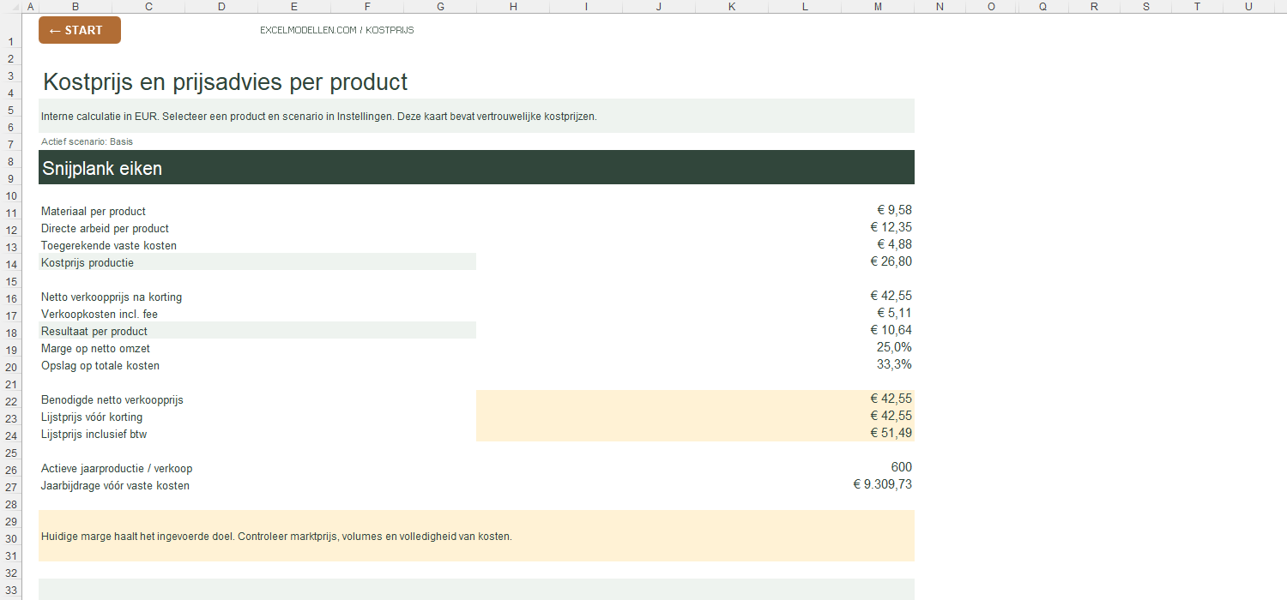Image resolution: width=1287 pixels, height=600 pixels.
Task: Click the Actieve jaarproductie / verkoop label
Action: coord(117,468)
